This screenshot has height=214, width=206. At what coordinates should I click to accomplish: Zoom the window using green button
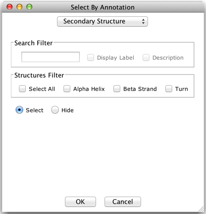click(29, 7)
